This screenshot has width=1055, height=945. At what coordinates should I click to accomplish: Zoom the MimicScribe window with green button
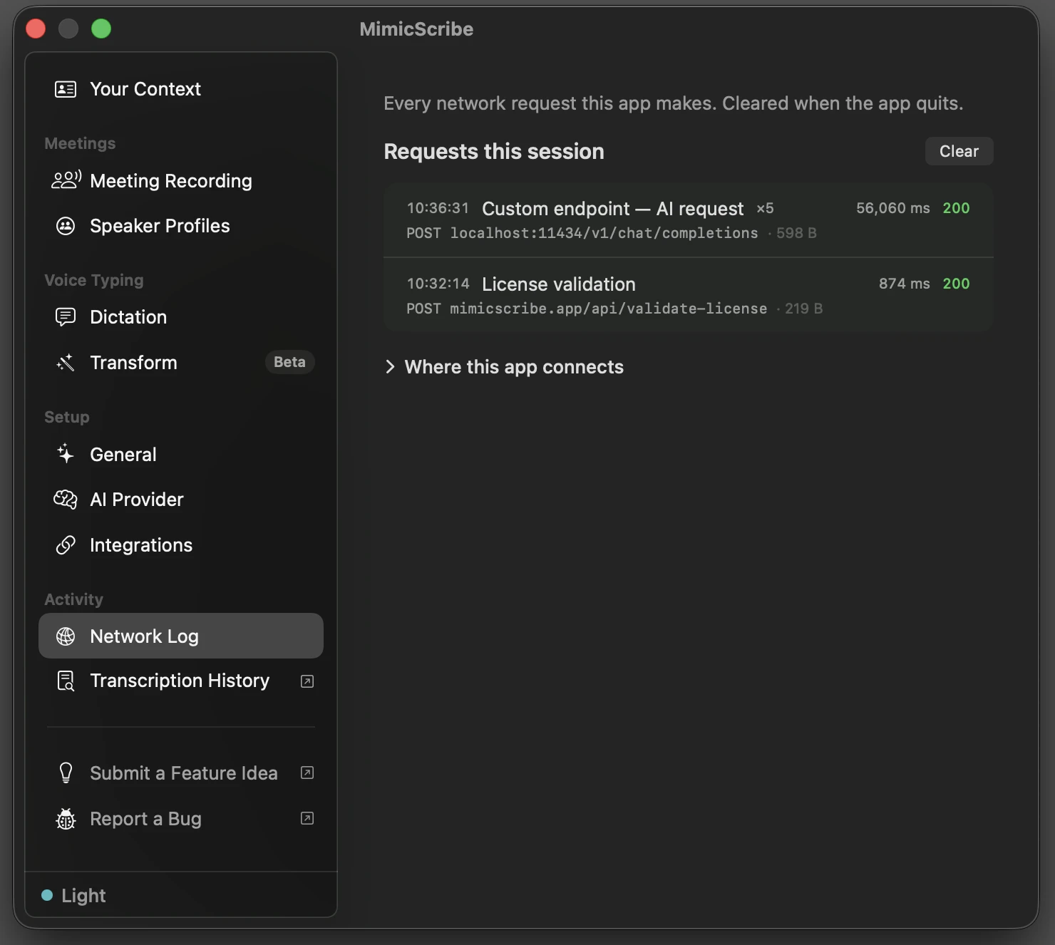101,29
